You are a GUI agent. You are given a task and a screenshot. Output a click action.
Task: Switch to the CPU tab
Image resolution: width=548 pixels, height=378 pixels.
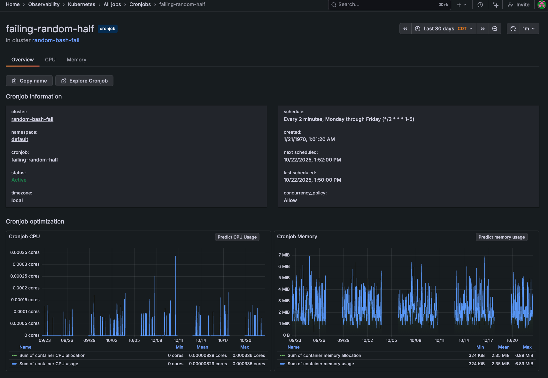coord(50,60)
